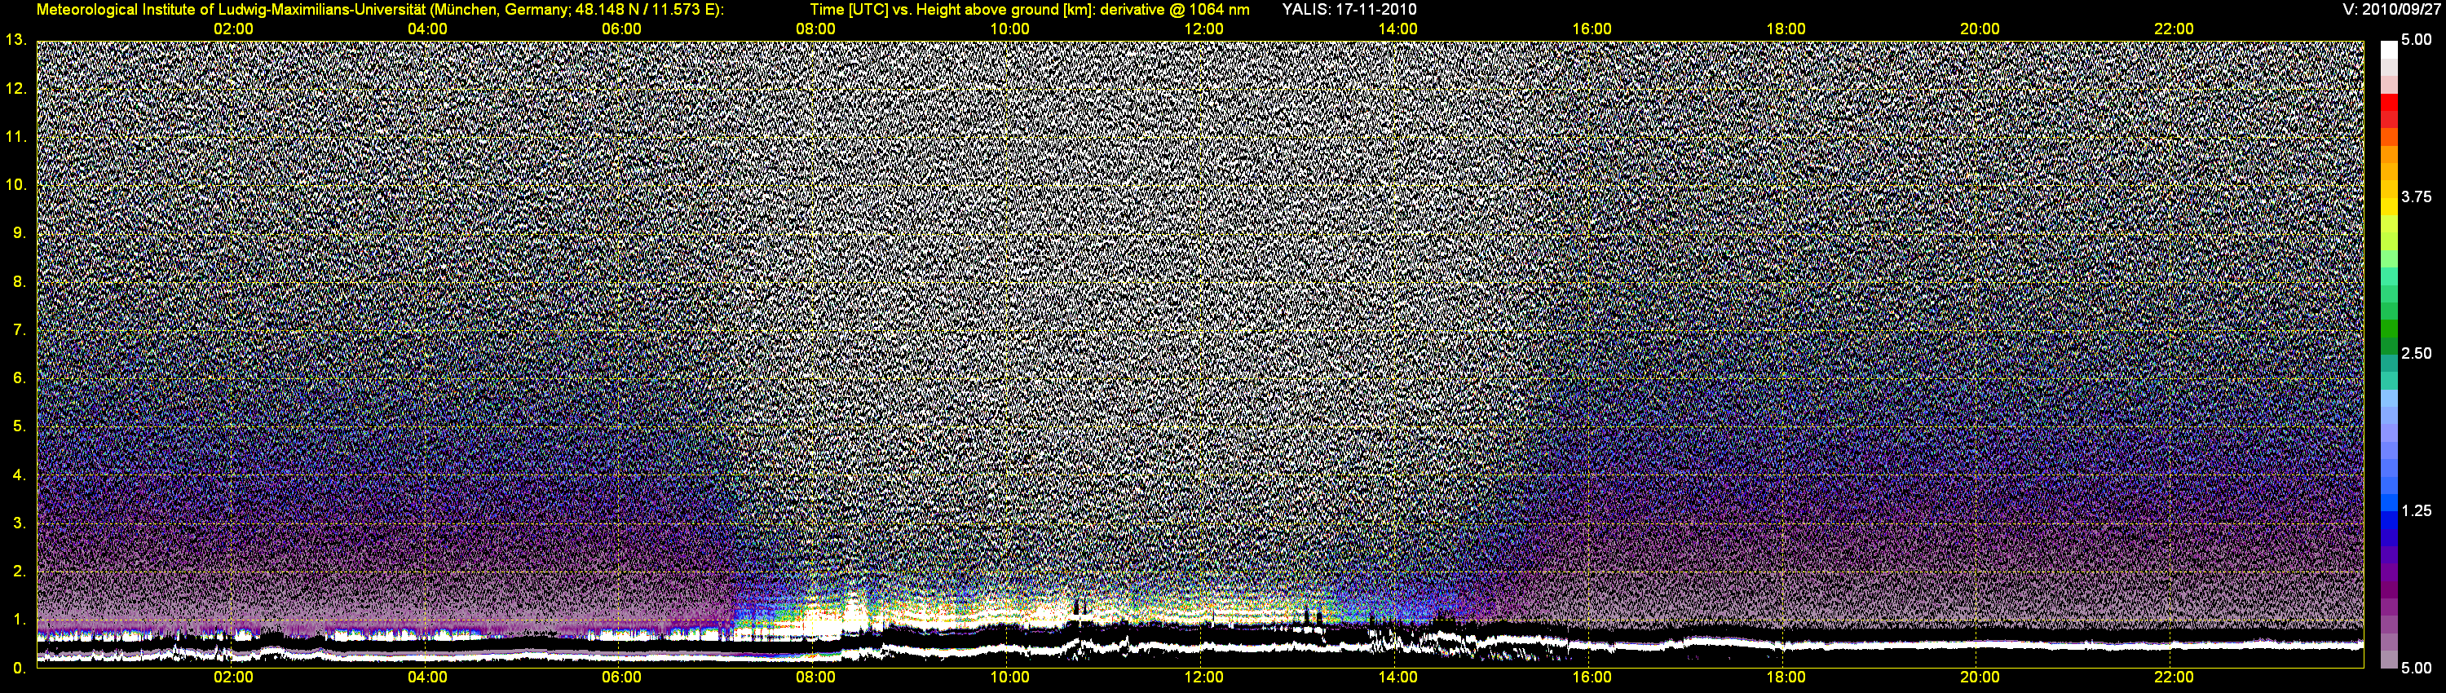Image resolution: width=2446 pixels, height=693 pixels.
Task: Click the 9. height axis label
Action: [x=20, y=232]
